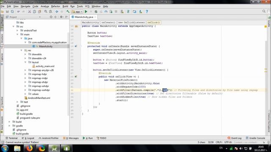Collapse the java folder node
The width and height of the screenshot is (271, 152).
(22, 38)
